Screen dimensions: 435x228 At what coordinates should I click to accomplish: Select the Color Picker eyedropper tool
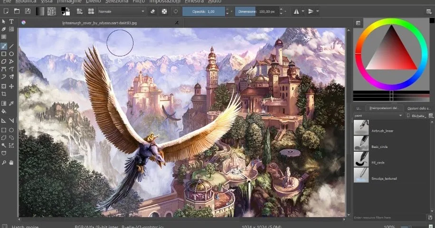tap(11, 104)
